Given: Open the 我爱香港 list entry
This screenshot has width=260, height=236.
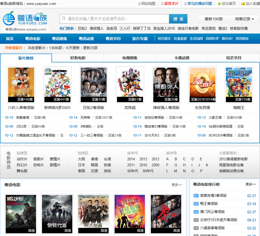Looking at the screenshot, I should coord(23,118).
